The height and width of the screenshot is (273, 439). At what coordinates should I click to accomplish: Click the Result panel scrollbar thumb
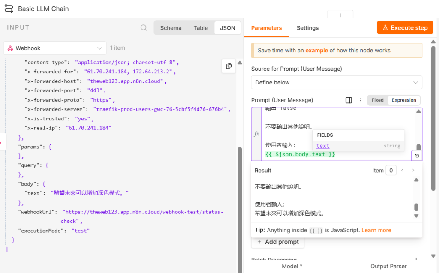tap(416, 207)
